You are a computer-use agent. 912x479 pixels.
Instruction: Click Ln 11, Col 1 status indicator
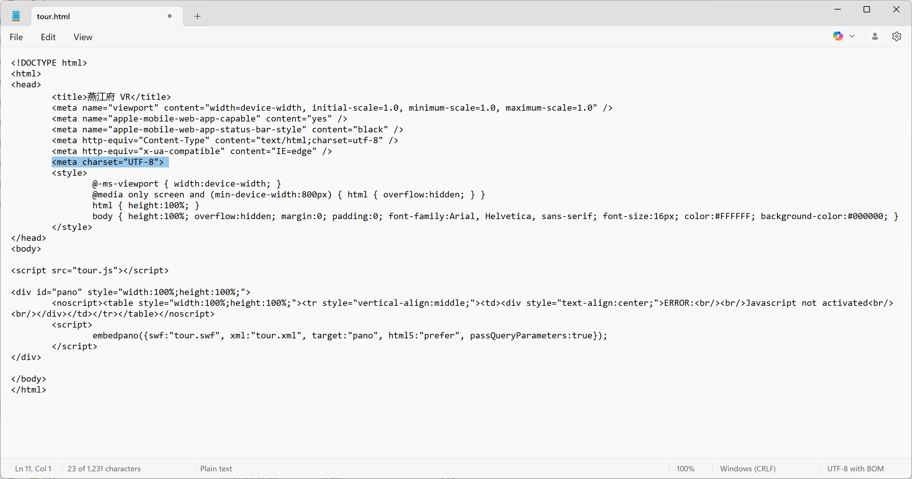33,468
